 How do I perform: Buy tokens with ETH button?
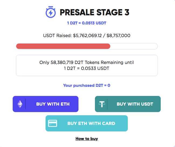(x=46, y=104)
